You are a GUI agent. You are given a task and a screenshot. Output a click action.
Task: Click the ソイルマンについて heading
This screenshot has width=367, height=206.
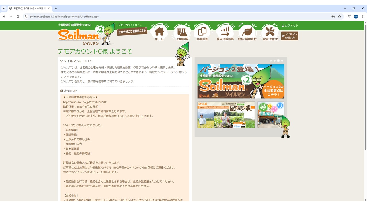click(76, 61)
